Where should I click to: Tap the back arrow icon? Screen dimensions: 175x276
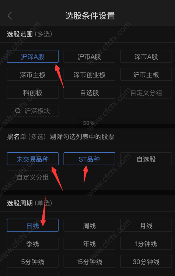coord(10,16)
